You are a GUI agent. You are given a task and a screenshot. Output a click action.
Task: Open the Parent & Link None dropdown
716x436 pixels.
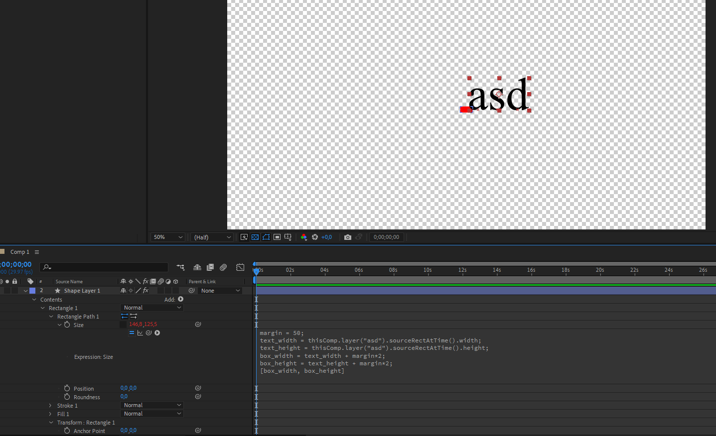tap(219, 291)
